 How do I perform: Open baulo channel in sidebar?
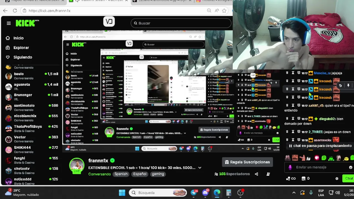32,76
